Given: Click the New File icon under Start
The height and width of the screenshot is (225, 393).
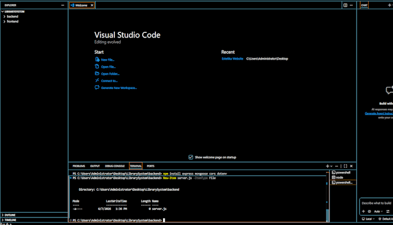Looking at the screenshot, I should 97,60.
